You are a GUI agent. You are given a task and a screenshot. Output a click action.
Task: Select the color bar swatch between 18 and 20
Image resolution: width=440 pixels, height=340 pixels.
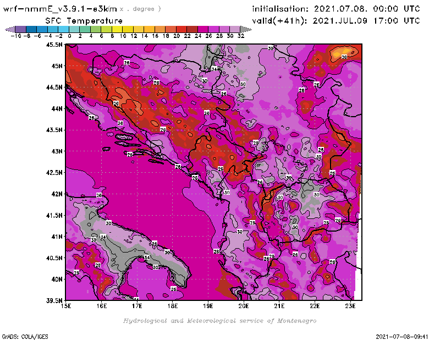(x=170, y=29)
